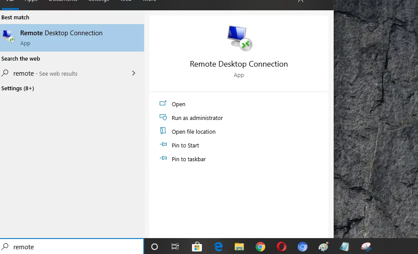The image size is (418, 254).
Task: Open Snipping Tool from the taskbar
Action: 366,247
